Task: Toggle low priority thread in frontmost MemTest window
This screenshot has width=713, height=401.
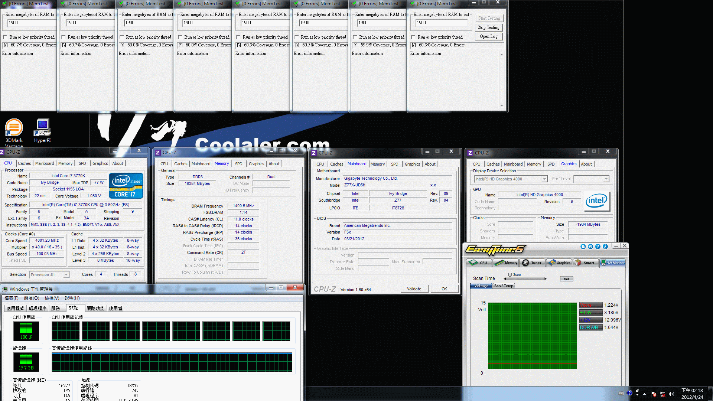Action: pos(413,37)
